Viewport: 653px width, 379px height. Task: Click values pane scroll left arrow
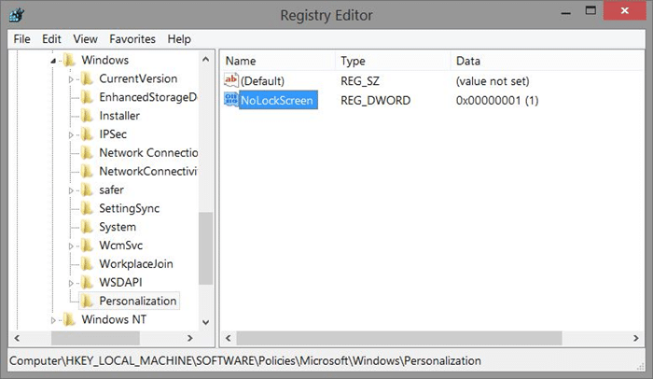point(228,338)
